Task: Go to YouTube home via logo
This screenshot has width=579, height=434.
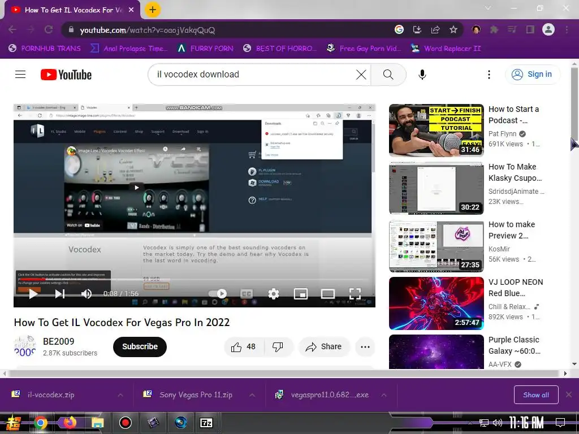Action: (66, 75)
